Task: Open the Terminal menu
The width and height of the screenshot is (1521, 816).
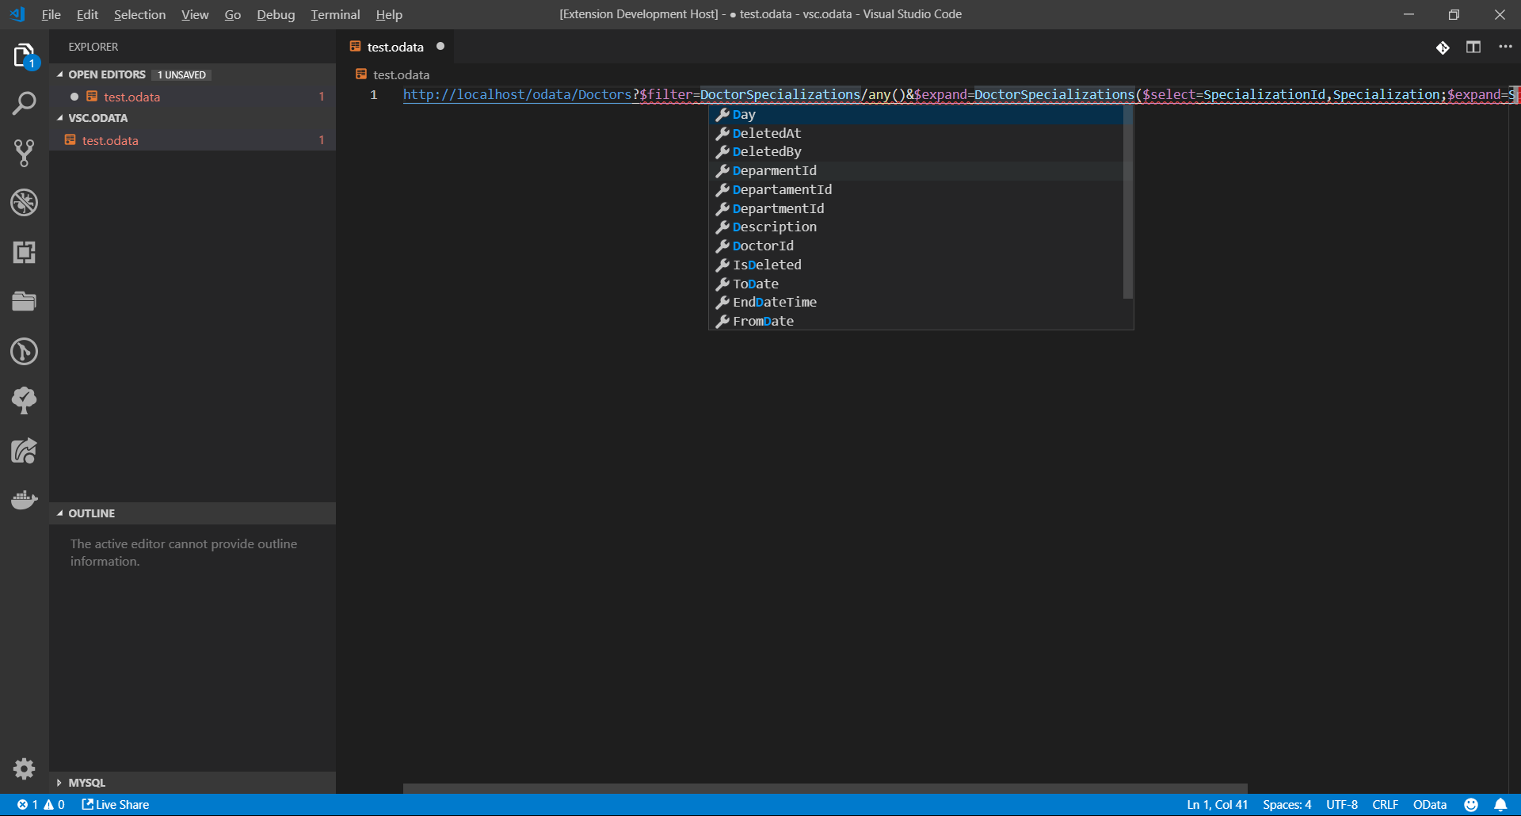Action: 335,14
